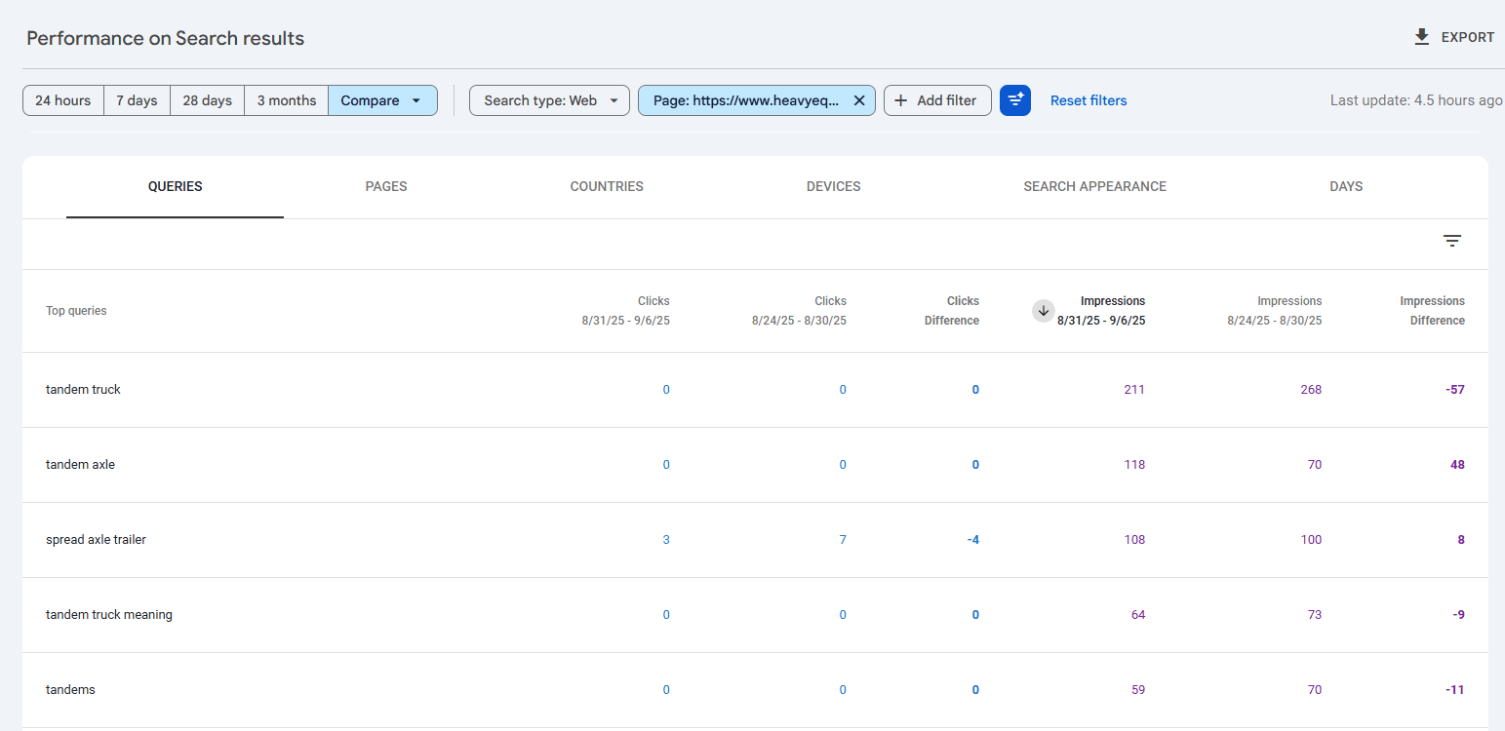The image size is (1505, 731).
Task: Open the 'tandem truck meaning' query row
Action: click(755, 615)
